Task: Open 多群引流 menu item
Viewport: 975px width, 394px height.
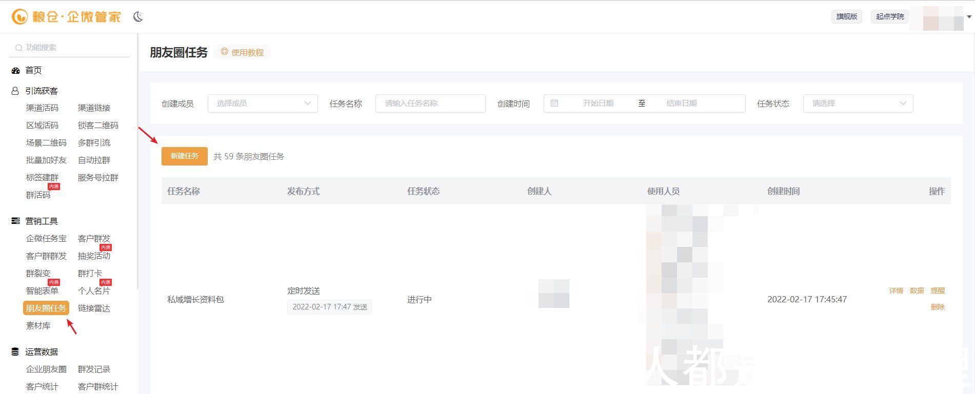Action: [94, 143]
